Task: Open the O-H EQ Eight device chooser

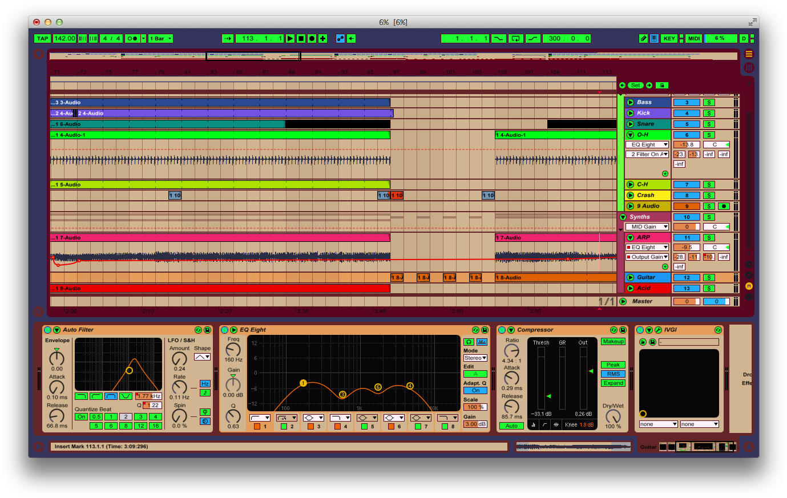Action: click(647, 145)
